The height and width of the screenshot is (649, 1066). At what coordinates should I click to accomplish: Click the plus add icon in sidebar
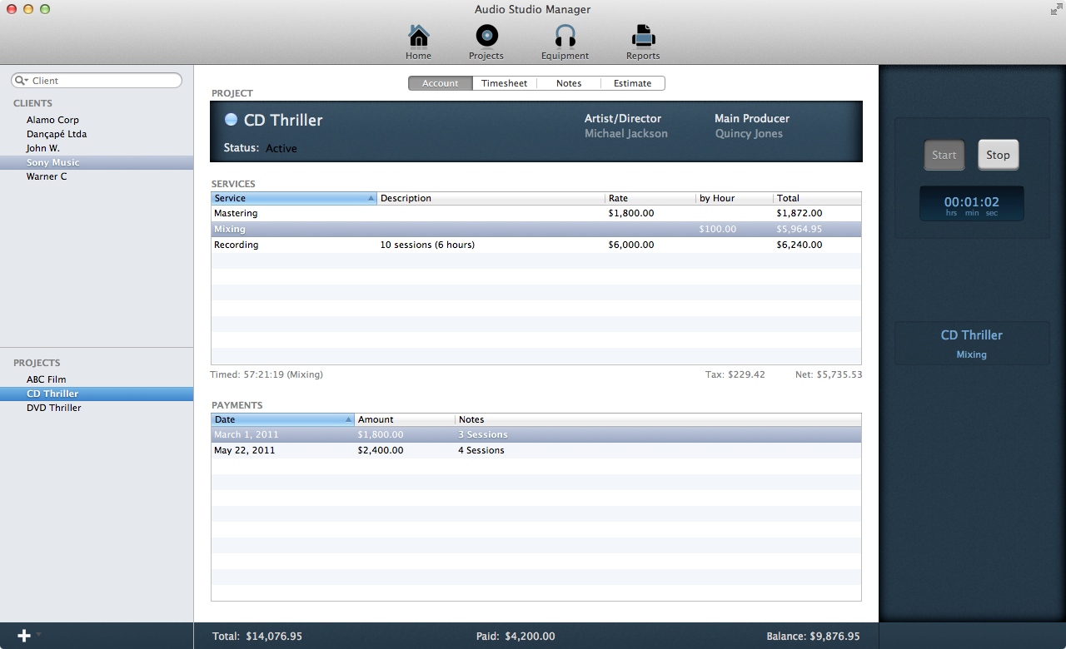23,636
